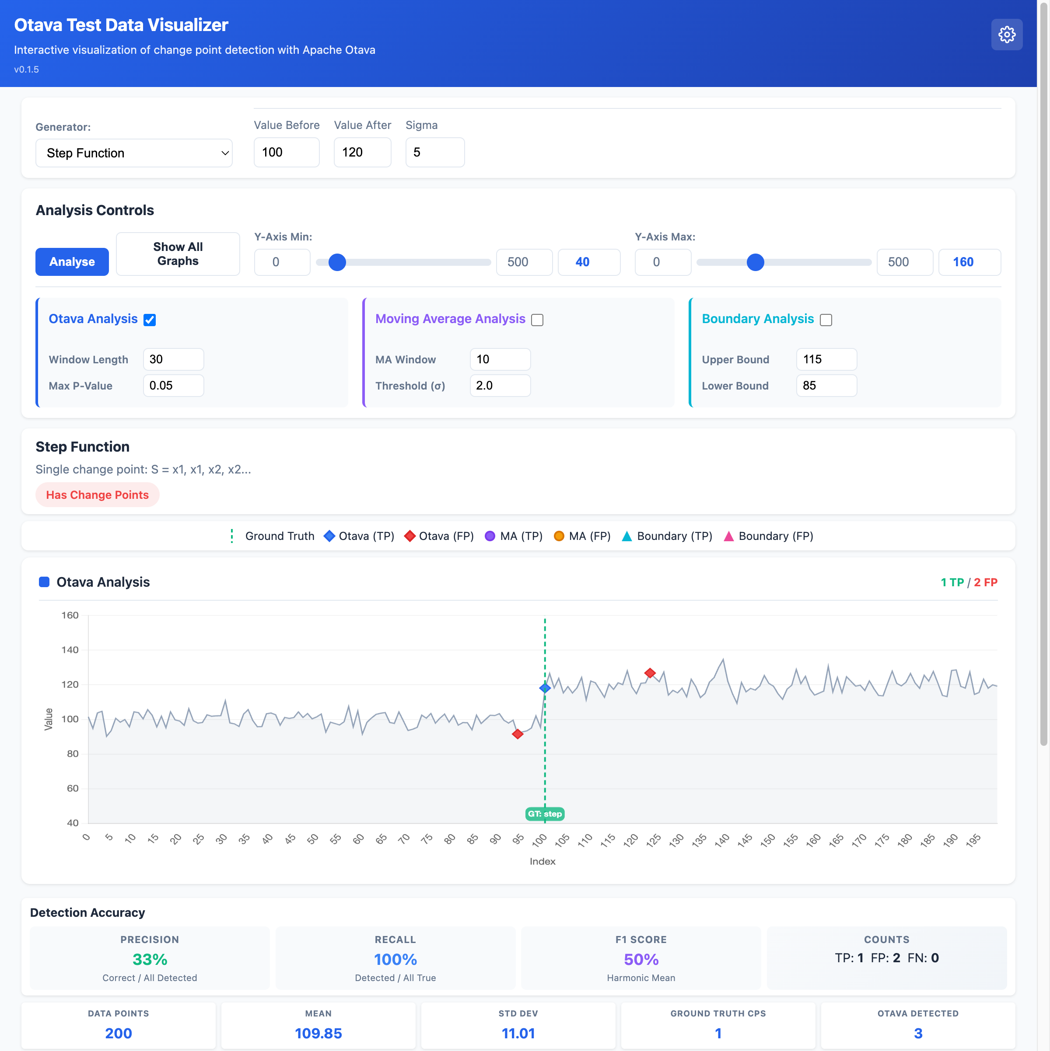The height and width of the screenshot is (1051, 1050).
Task: Click the Y-Axis Min upper limit 500 field
Action: tap(524, 262)
